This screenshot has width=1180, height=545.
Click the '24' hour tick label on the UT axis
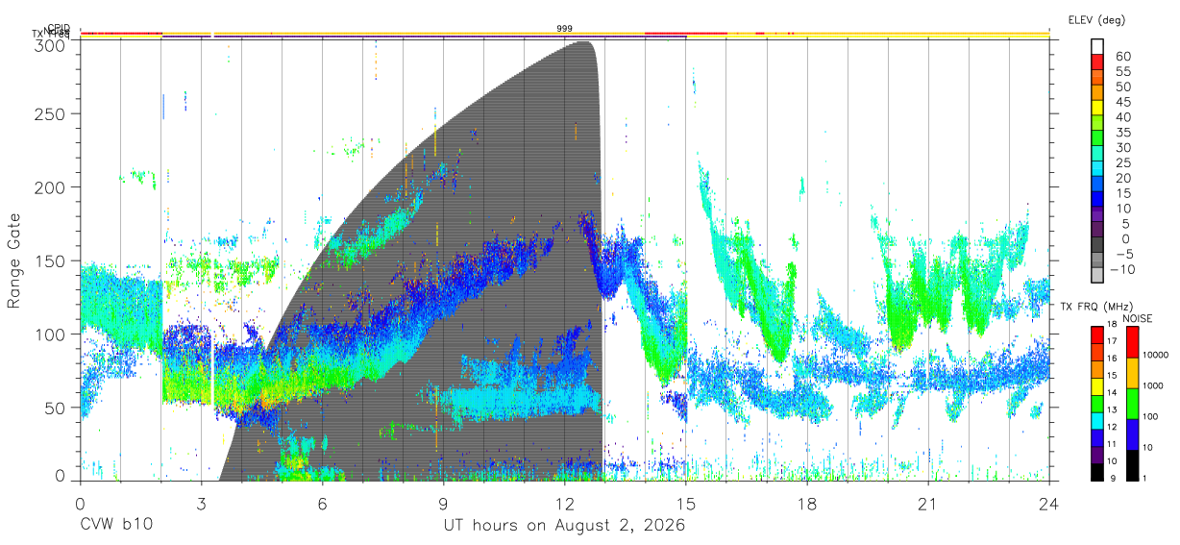point(1048,502)
